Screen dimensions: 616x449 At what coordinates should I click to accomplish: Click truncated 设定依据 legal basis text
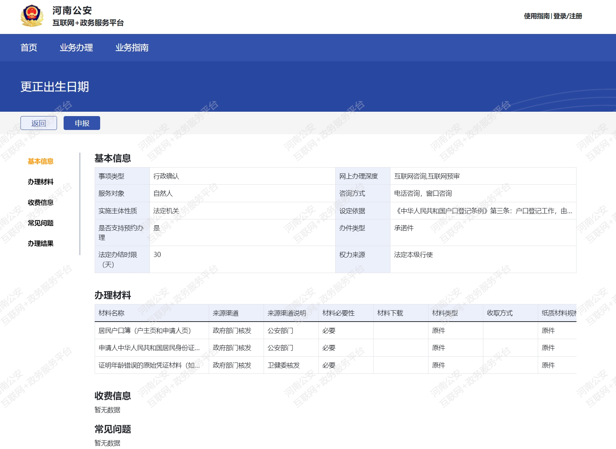pyautogui.click(x=483, y=211)
